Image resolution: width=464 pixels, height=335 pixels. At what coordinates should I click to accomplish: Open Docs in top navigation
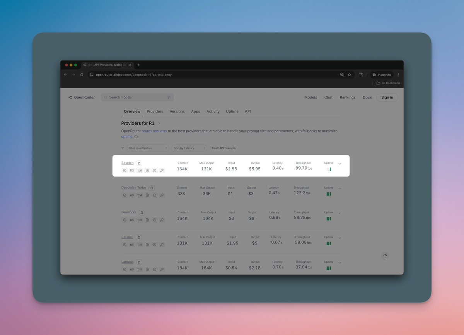click(x=367, y=97)
